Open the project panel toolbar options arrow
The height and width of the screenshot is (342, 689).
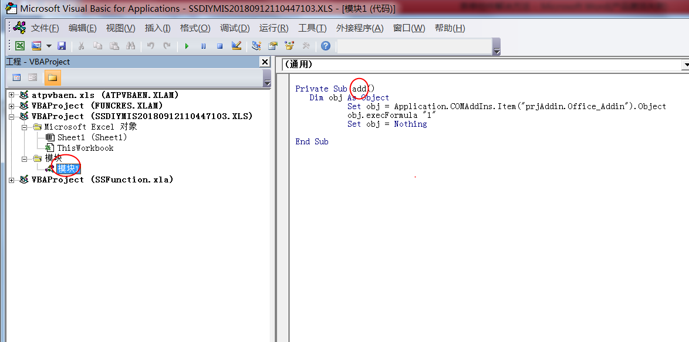coord(266,77)
